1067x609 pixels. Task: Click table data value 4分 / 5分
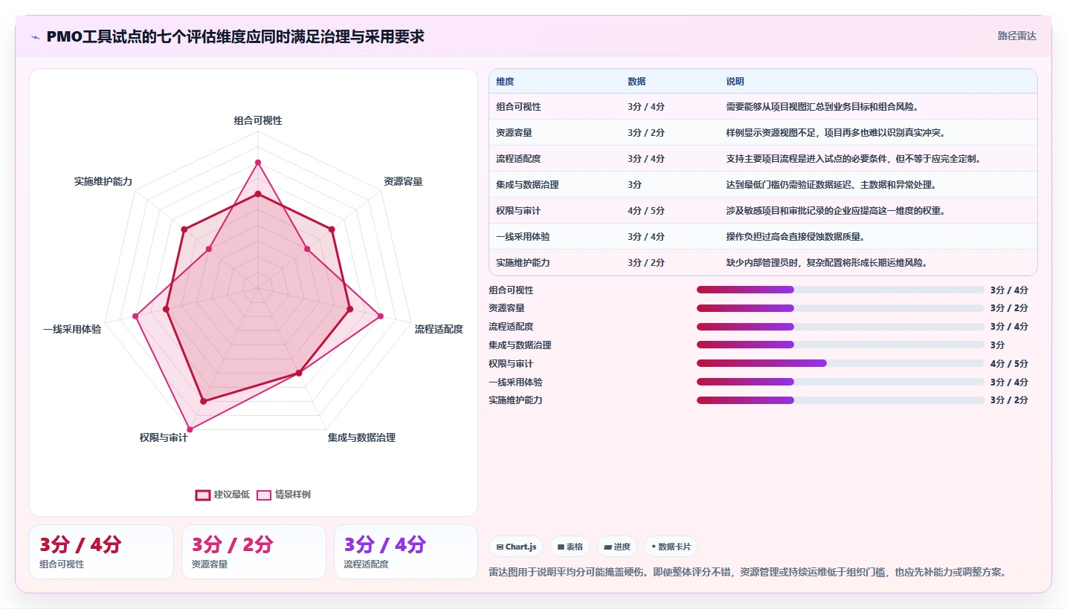646,211
